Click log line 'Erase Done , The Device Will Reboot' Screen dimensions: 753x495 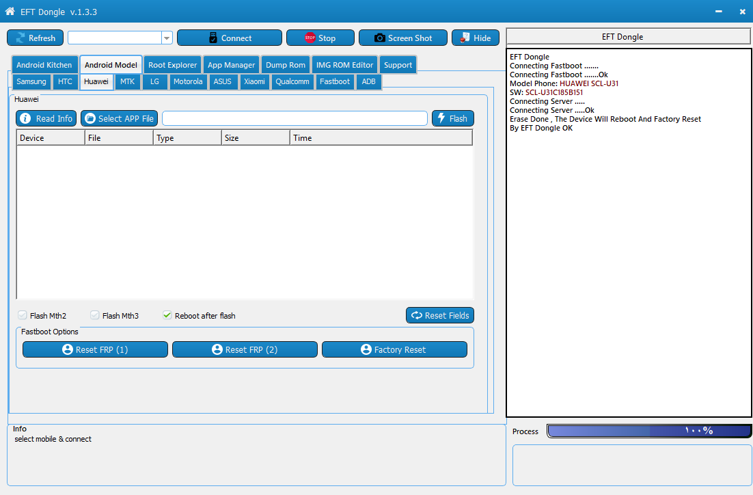pyautogui.click(x=605, y=119)
